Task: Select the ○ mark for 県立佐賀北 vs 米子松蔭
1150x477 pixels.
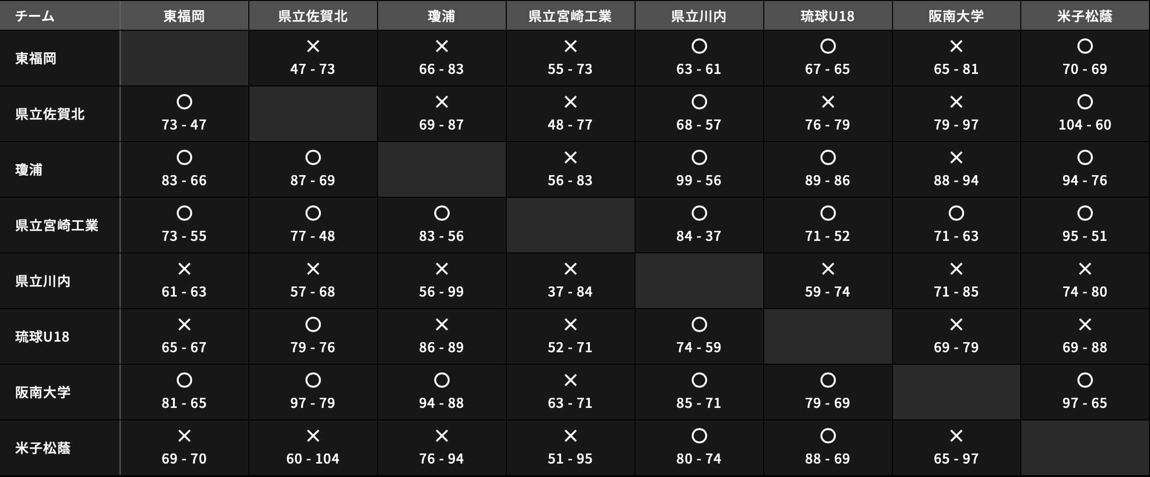Action: (1085, 102)
